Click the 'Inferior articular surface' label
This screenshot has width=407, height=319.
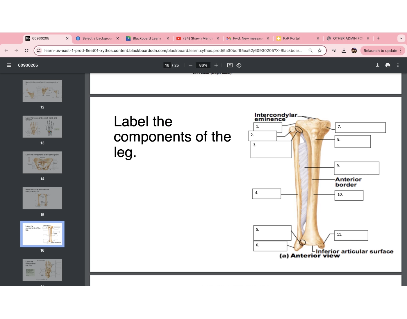click(354, 251)
